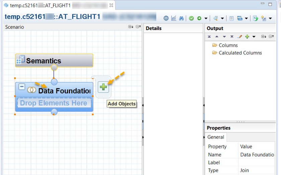The height and width of the screenshot is (175, 281).
Task: Click the binoculars find icon
Action: tap(181, 18)
